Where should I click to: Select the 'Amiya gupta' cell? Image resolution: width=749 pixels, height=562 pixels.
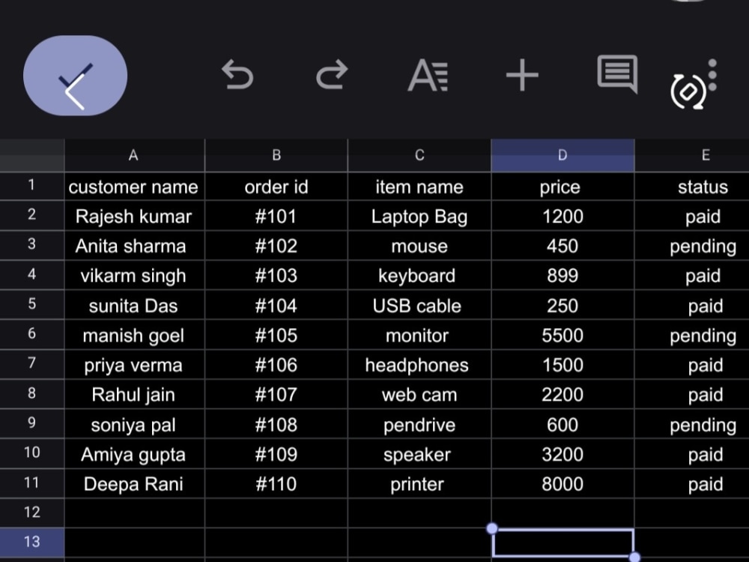134,455
